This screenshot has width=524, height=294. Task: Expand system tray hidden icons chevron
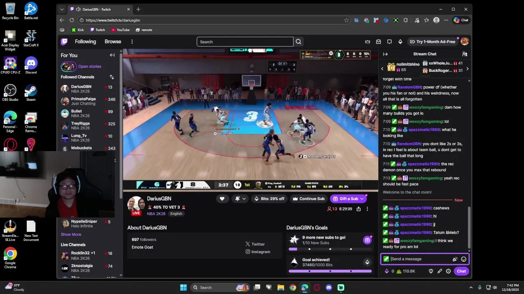point(471,287)
